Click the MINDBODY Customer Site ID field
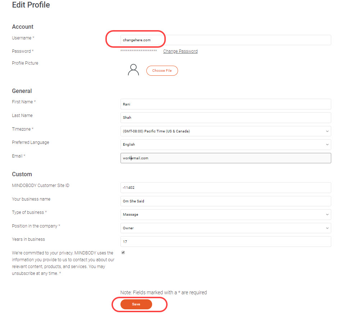 (225, 188)
